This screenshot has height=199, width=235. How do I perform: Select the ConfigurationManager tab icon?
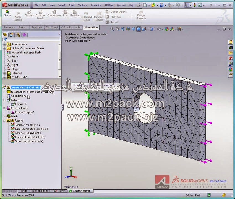coord(18,35)
